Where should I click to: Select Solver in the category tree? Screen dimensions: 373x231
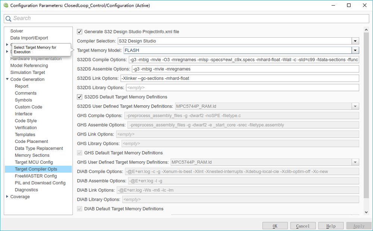click(x=17, y=31)
